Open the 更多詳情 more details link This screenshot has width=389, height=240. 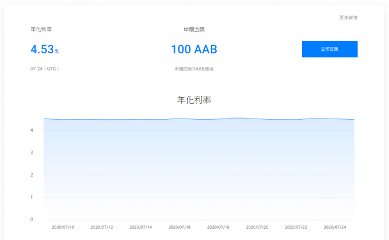point(348,18)
